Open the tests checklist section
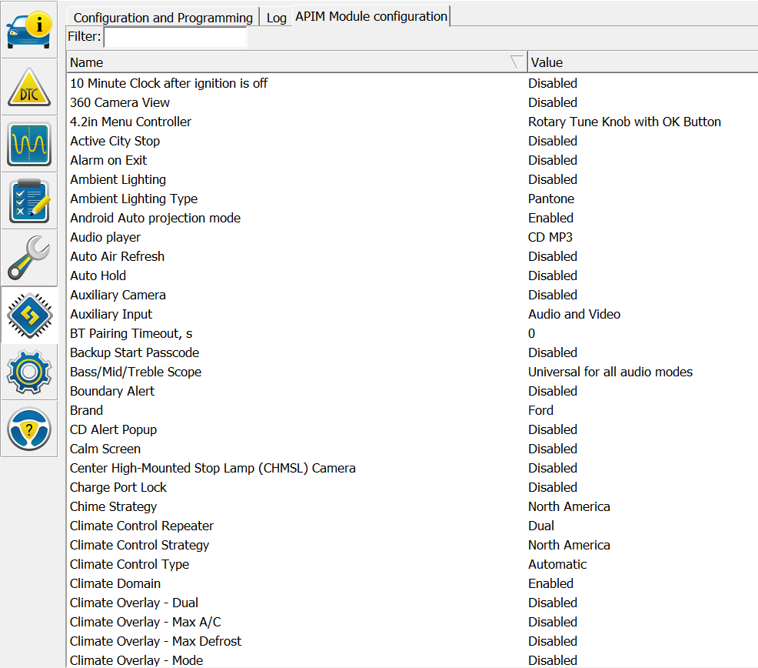Viewport: 758px width, 668px height. 29,201
